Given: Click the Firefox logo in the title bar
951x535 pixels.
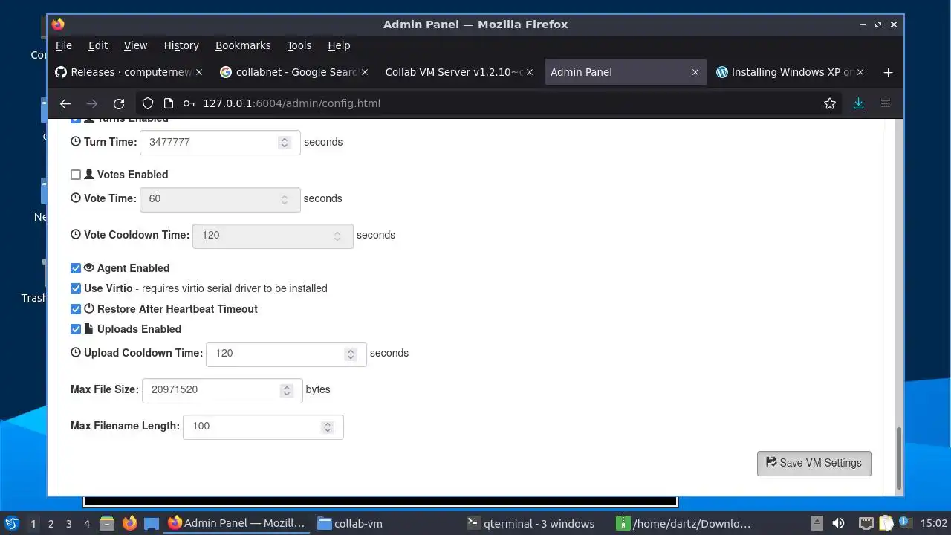Looking at the screenshot, I should point(58,25).
